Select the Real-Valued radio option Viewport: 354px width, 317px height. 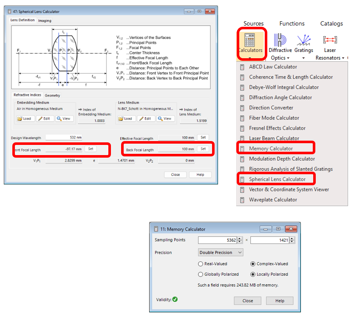click(x=201, y=264)
